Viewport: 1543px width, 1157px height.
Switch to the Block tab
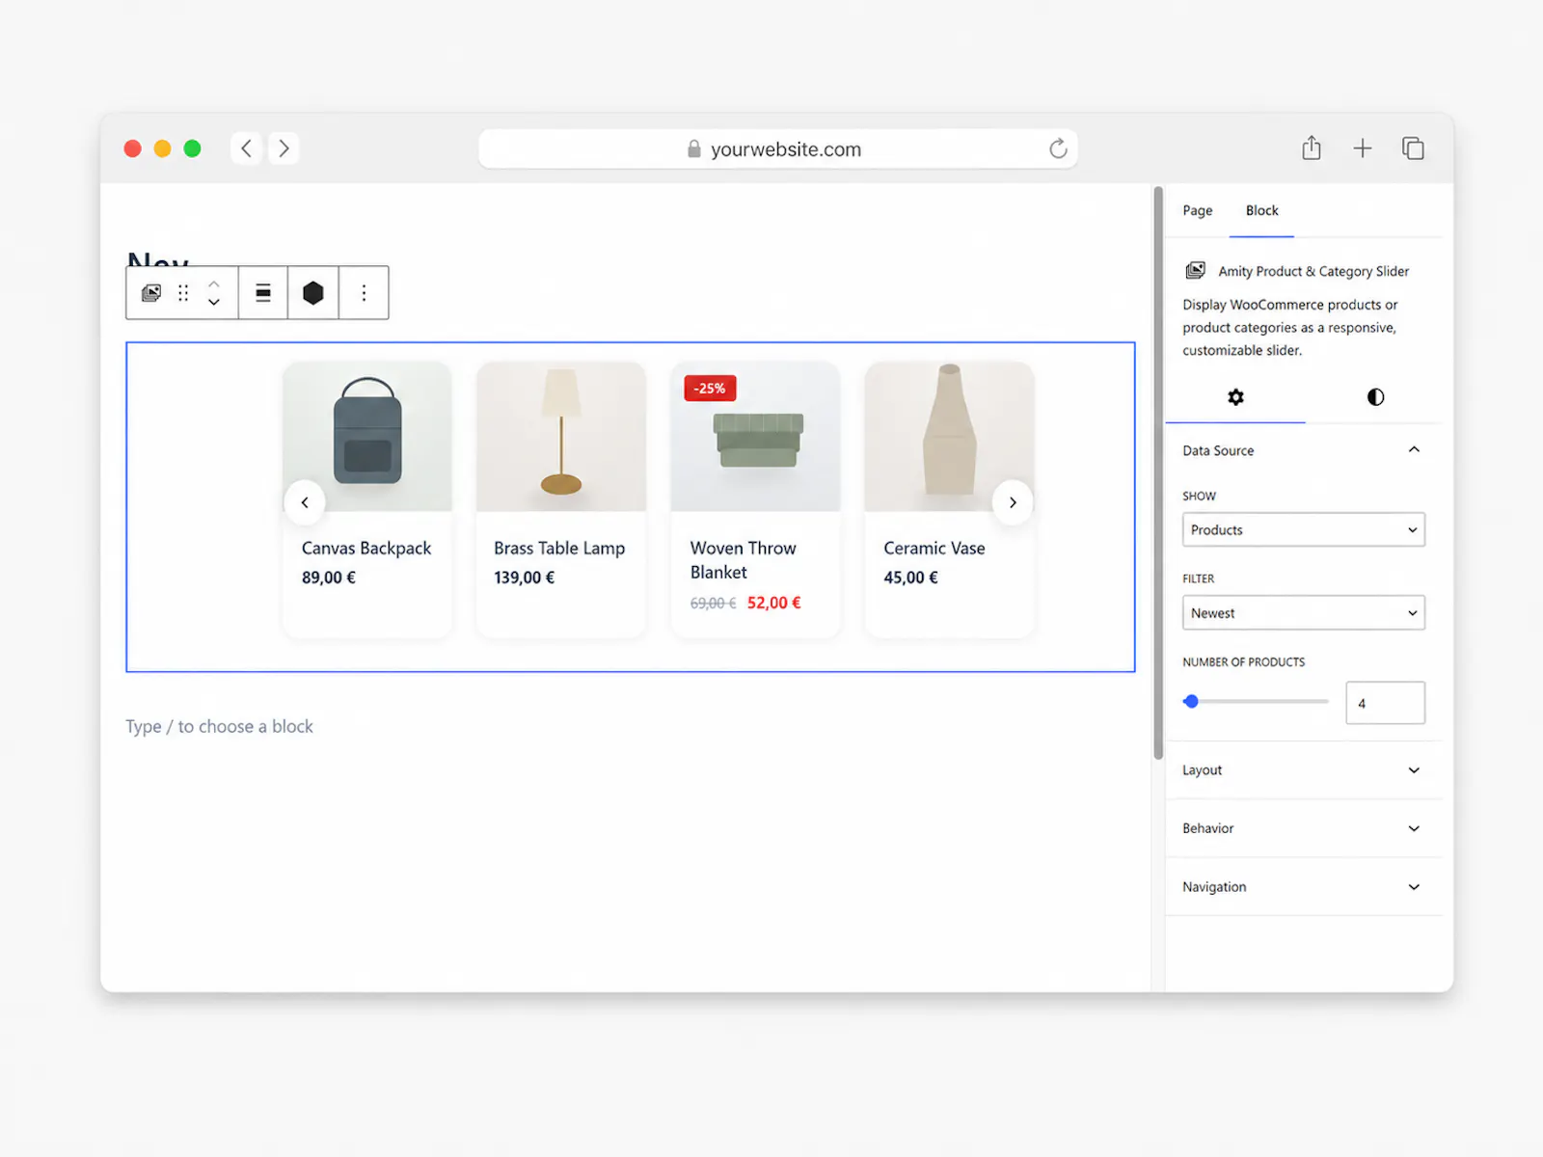coord(1261,210)
